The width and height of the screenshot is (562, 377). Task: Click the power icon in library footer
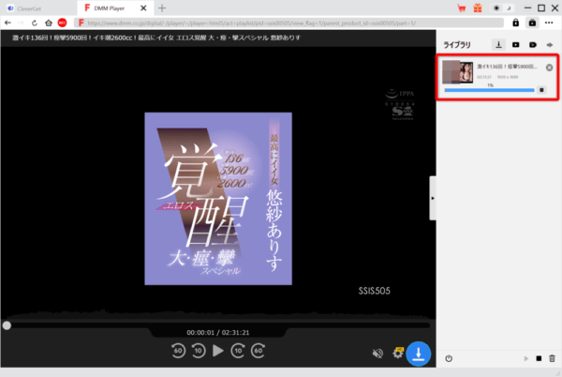pos(449,358)
